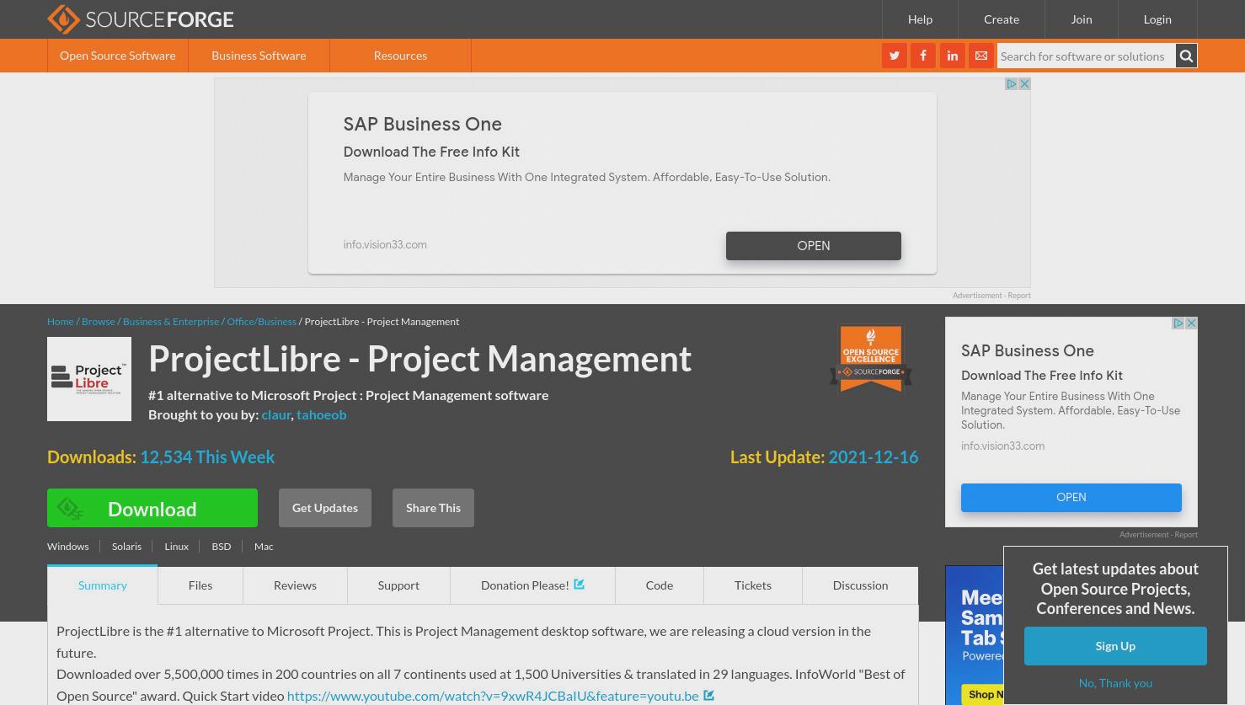Click 12,534 This Week downloads link
This screenshot has width=1245, height=705.
coord(207,457)
